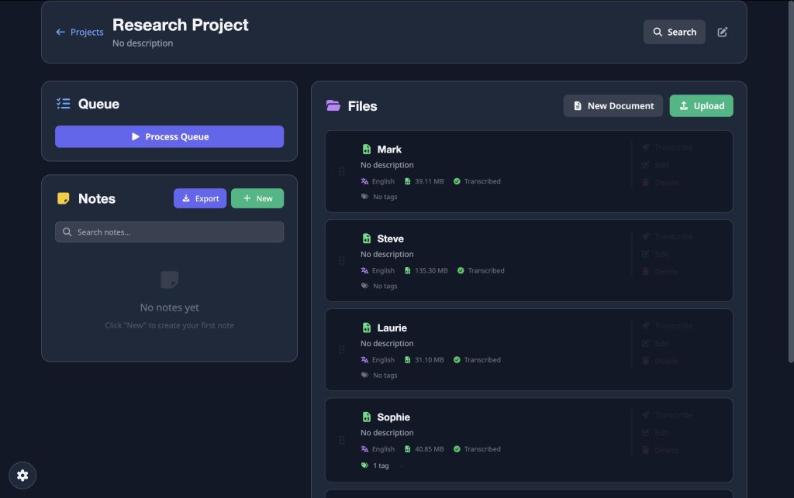Delete the Laurie file
794x498 pixels.
pos(660,361)
